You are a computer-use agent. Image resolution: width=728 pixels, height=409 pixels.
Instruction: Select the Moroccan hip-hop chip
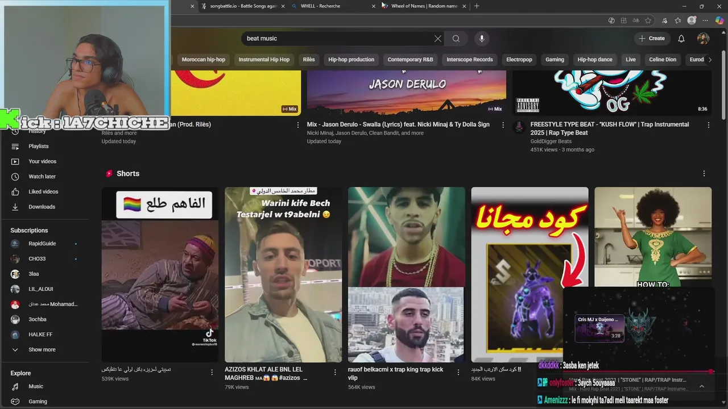(203, 60)
